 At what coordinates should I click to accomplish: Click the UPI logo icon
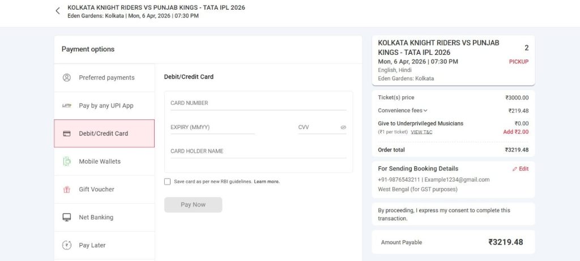[x=67, y=106]
